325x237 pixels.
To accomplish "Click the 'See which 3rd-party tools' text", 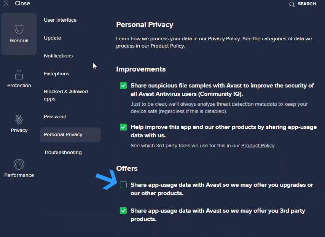I will tap(203, 146).
